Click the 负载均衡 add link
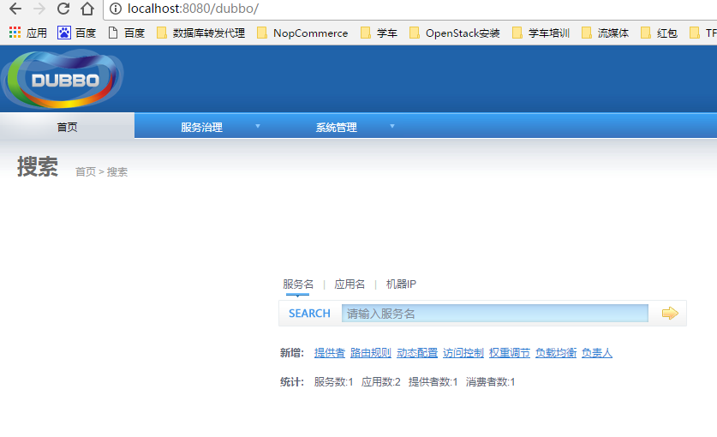 click(556, 353)
